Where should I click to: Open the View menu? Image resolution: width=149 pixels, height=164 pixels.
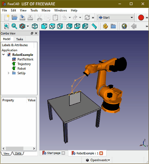[23, 10]
